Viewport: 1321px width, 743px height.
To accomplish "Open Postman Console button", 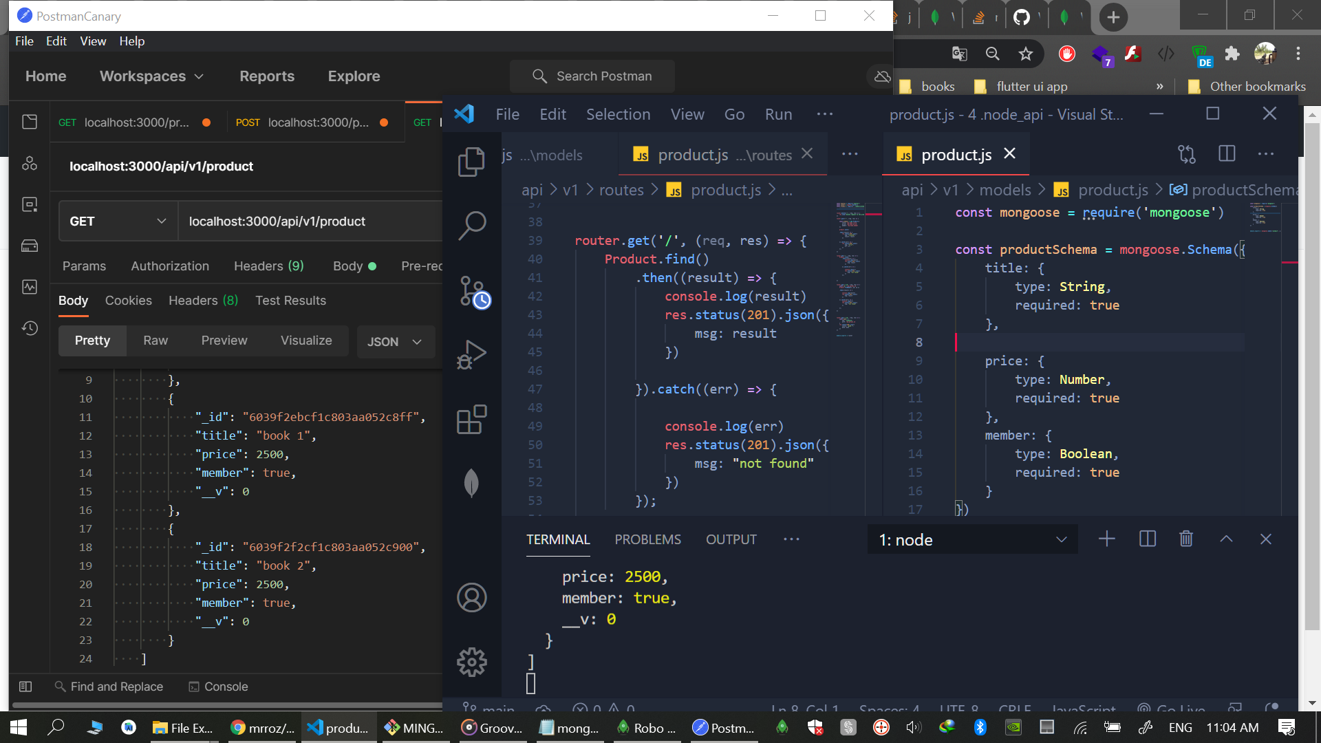I will [x=218, y=687].
